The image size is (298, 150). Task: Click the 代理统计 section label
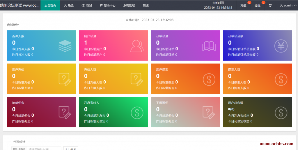[x=19, y=142]
